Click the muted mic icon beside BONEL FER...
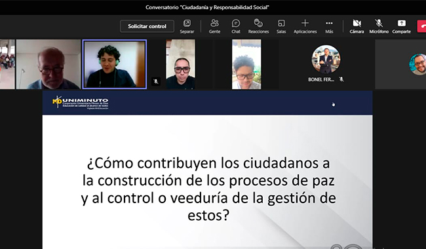The image size is (426, 249). tap(341, 79)
